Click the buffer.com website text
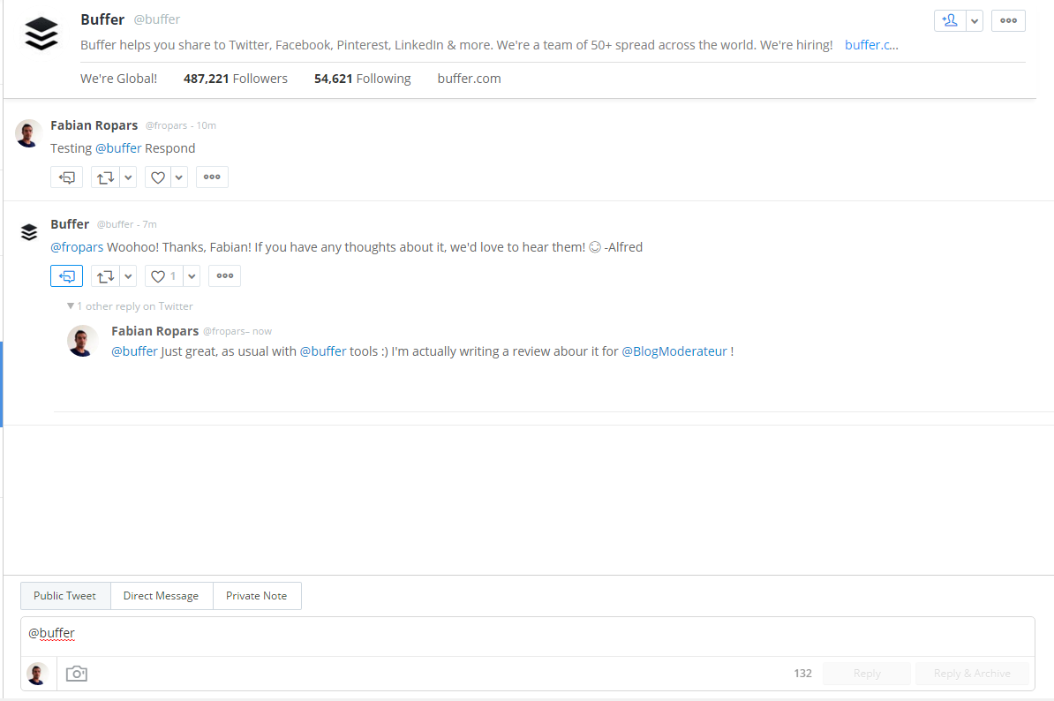This screenshot has width=1054, height=701. [x=470, y=79]
